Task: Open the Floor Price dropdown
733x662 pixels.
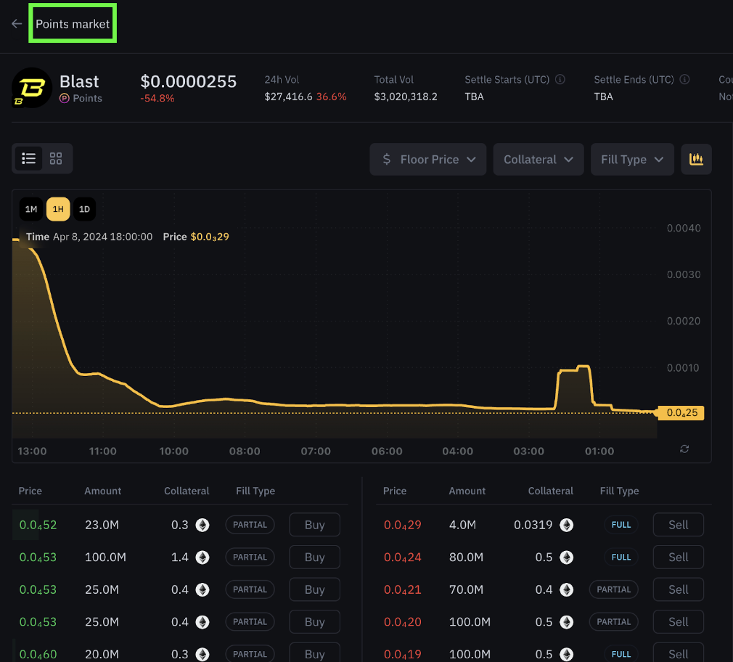Action: [427, 160]
